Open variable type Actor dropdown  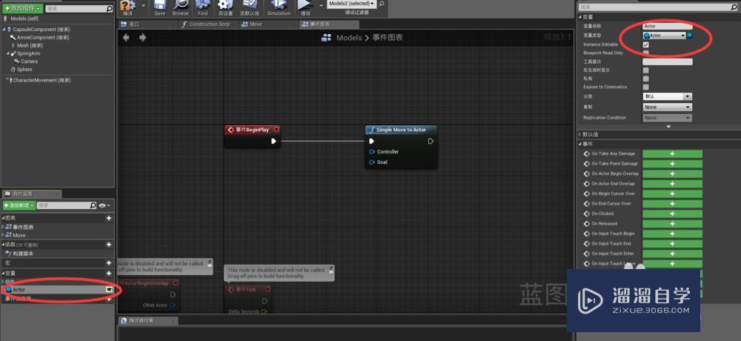click(664, 36)
